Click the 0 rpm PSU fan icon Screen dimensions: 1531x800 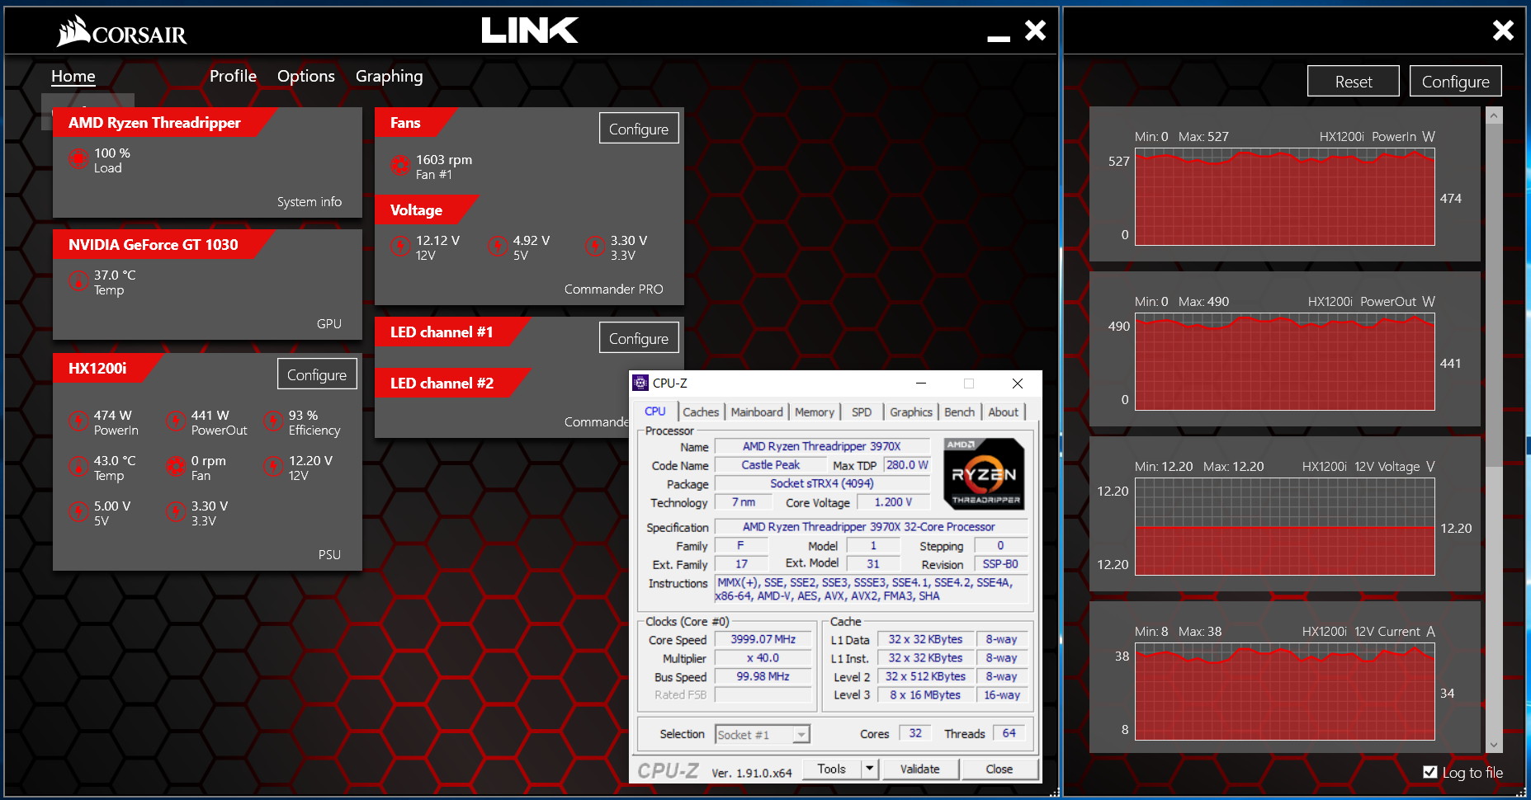176,466
